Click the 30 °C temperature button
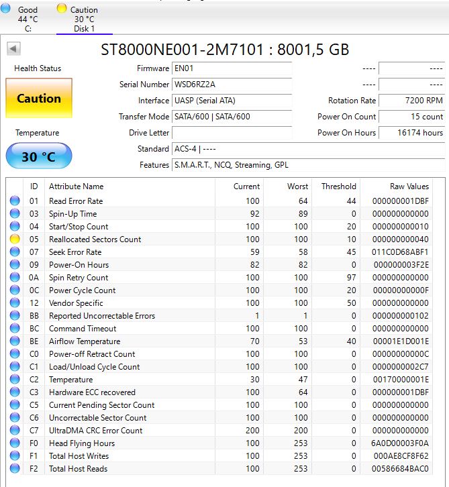 coord(39,156)
